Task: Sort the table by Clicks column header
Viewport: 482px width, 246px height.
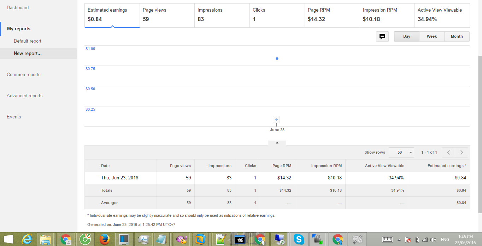Action: coord(251,166)
